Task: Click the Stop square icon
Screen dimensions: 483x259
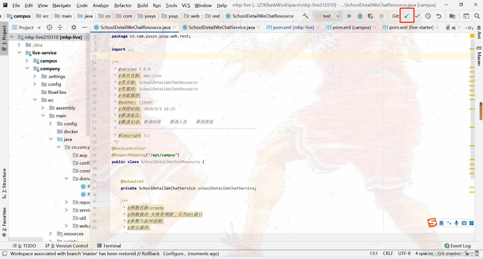Action: click(381, 16)
